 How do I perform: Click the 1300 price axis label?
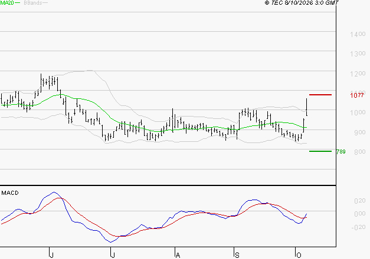click(358, 54)
